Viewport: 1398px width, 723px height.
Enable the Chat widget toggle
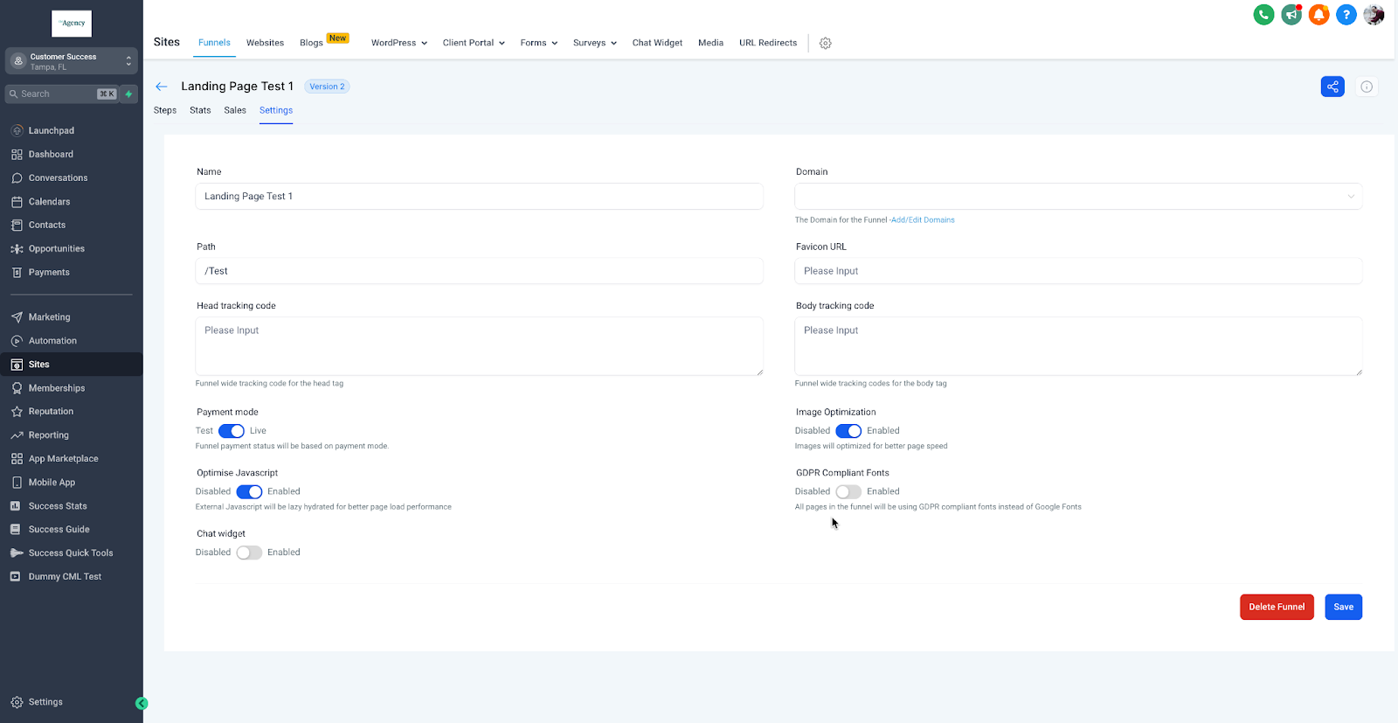(x=249, y=553)
